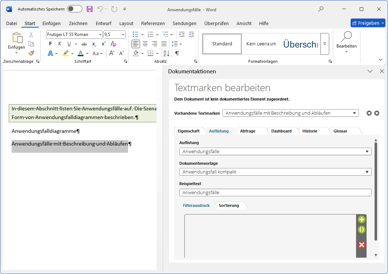The height and width of the screenshot is (274, 388).
Task: Toggle show paragraph marks pilcrow icon
Action: 177,53
